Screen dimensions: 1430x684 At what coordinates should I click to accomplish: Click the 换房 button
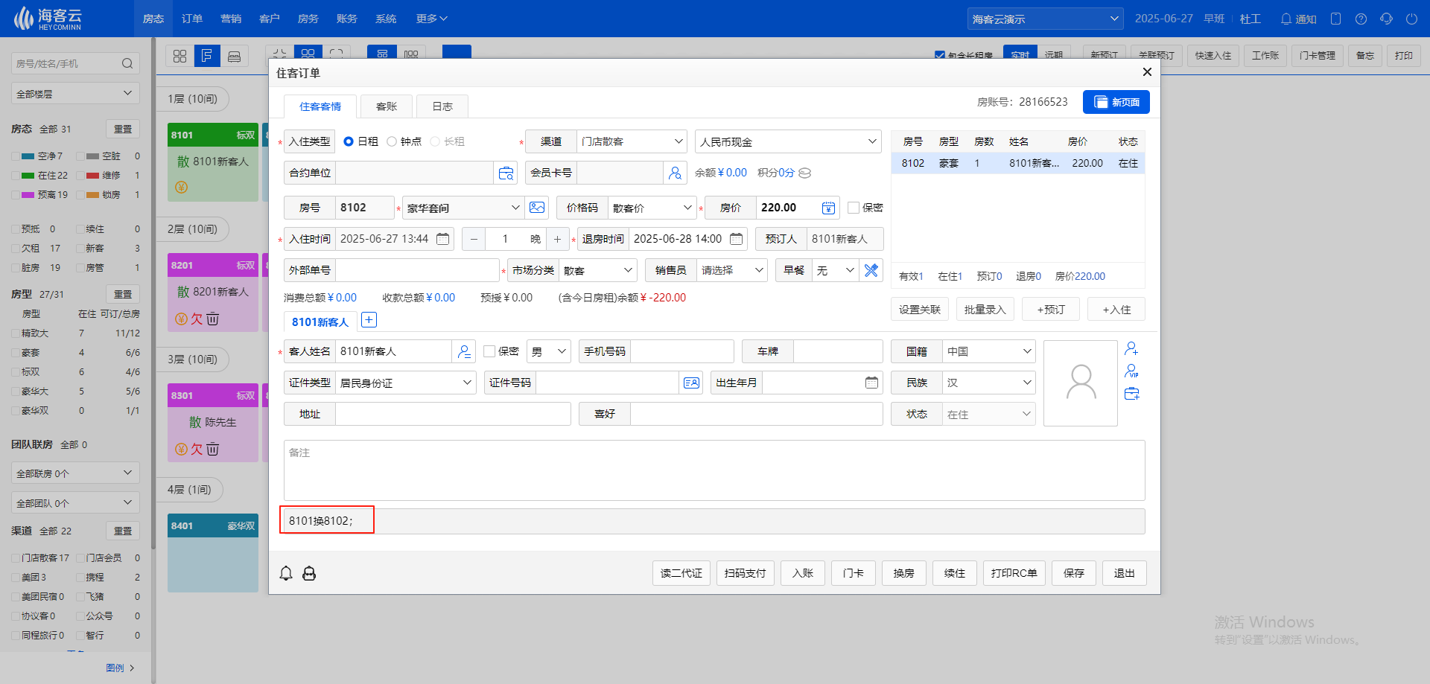(x=904, y=573)
